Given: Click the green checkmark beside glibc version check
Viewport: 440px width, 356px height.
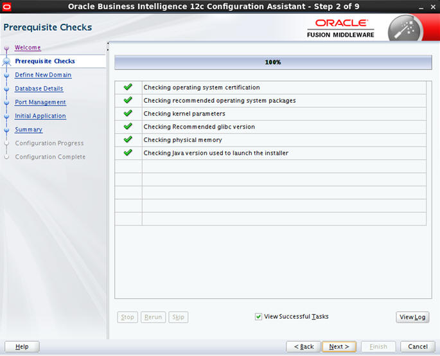Looking at the screenshot, I should point(128,127).
